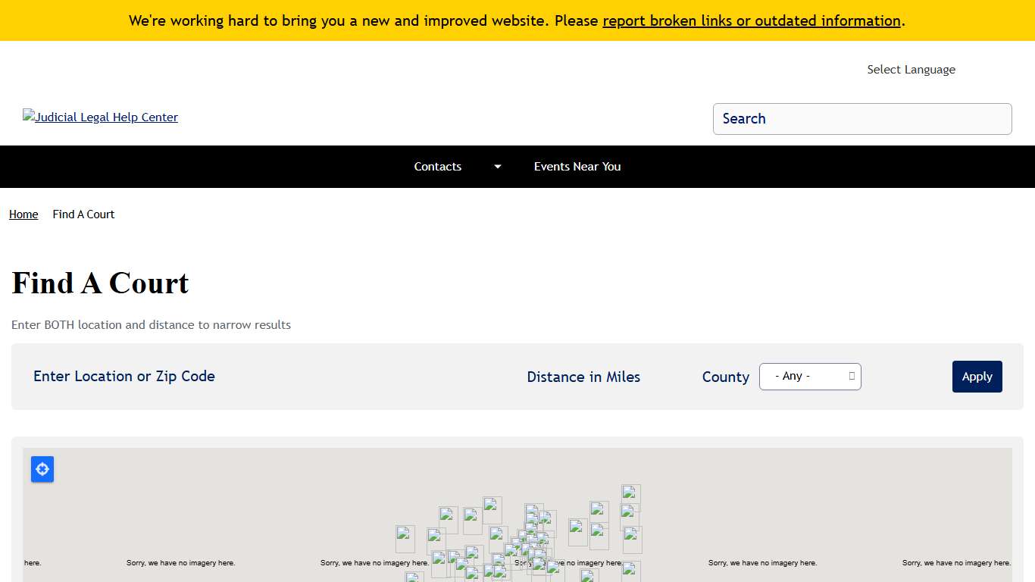The width and height of the screenshot is (1035, 582).
Task: Click the Enter Location or Zip Code field
Action: [x=124, y=376]
